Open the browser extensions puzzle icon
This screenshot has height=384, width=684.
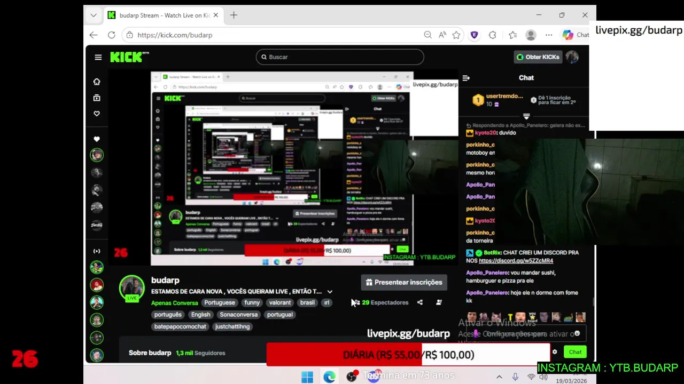coord(493,35)
